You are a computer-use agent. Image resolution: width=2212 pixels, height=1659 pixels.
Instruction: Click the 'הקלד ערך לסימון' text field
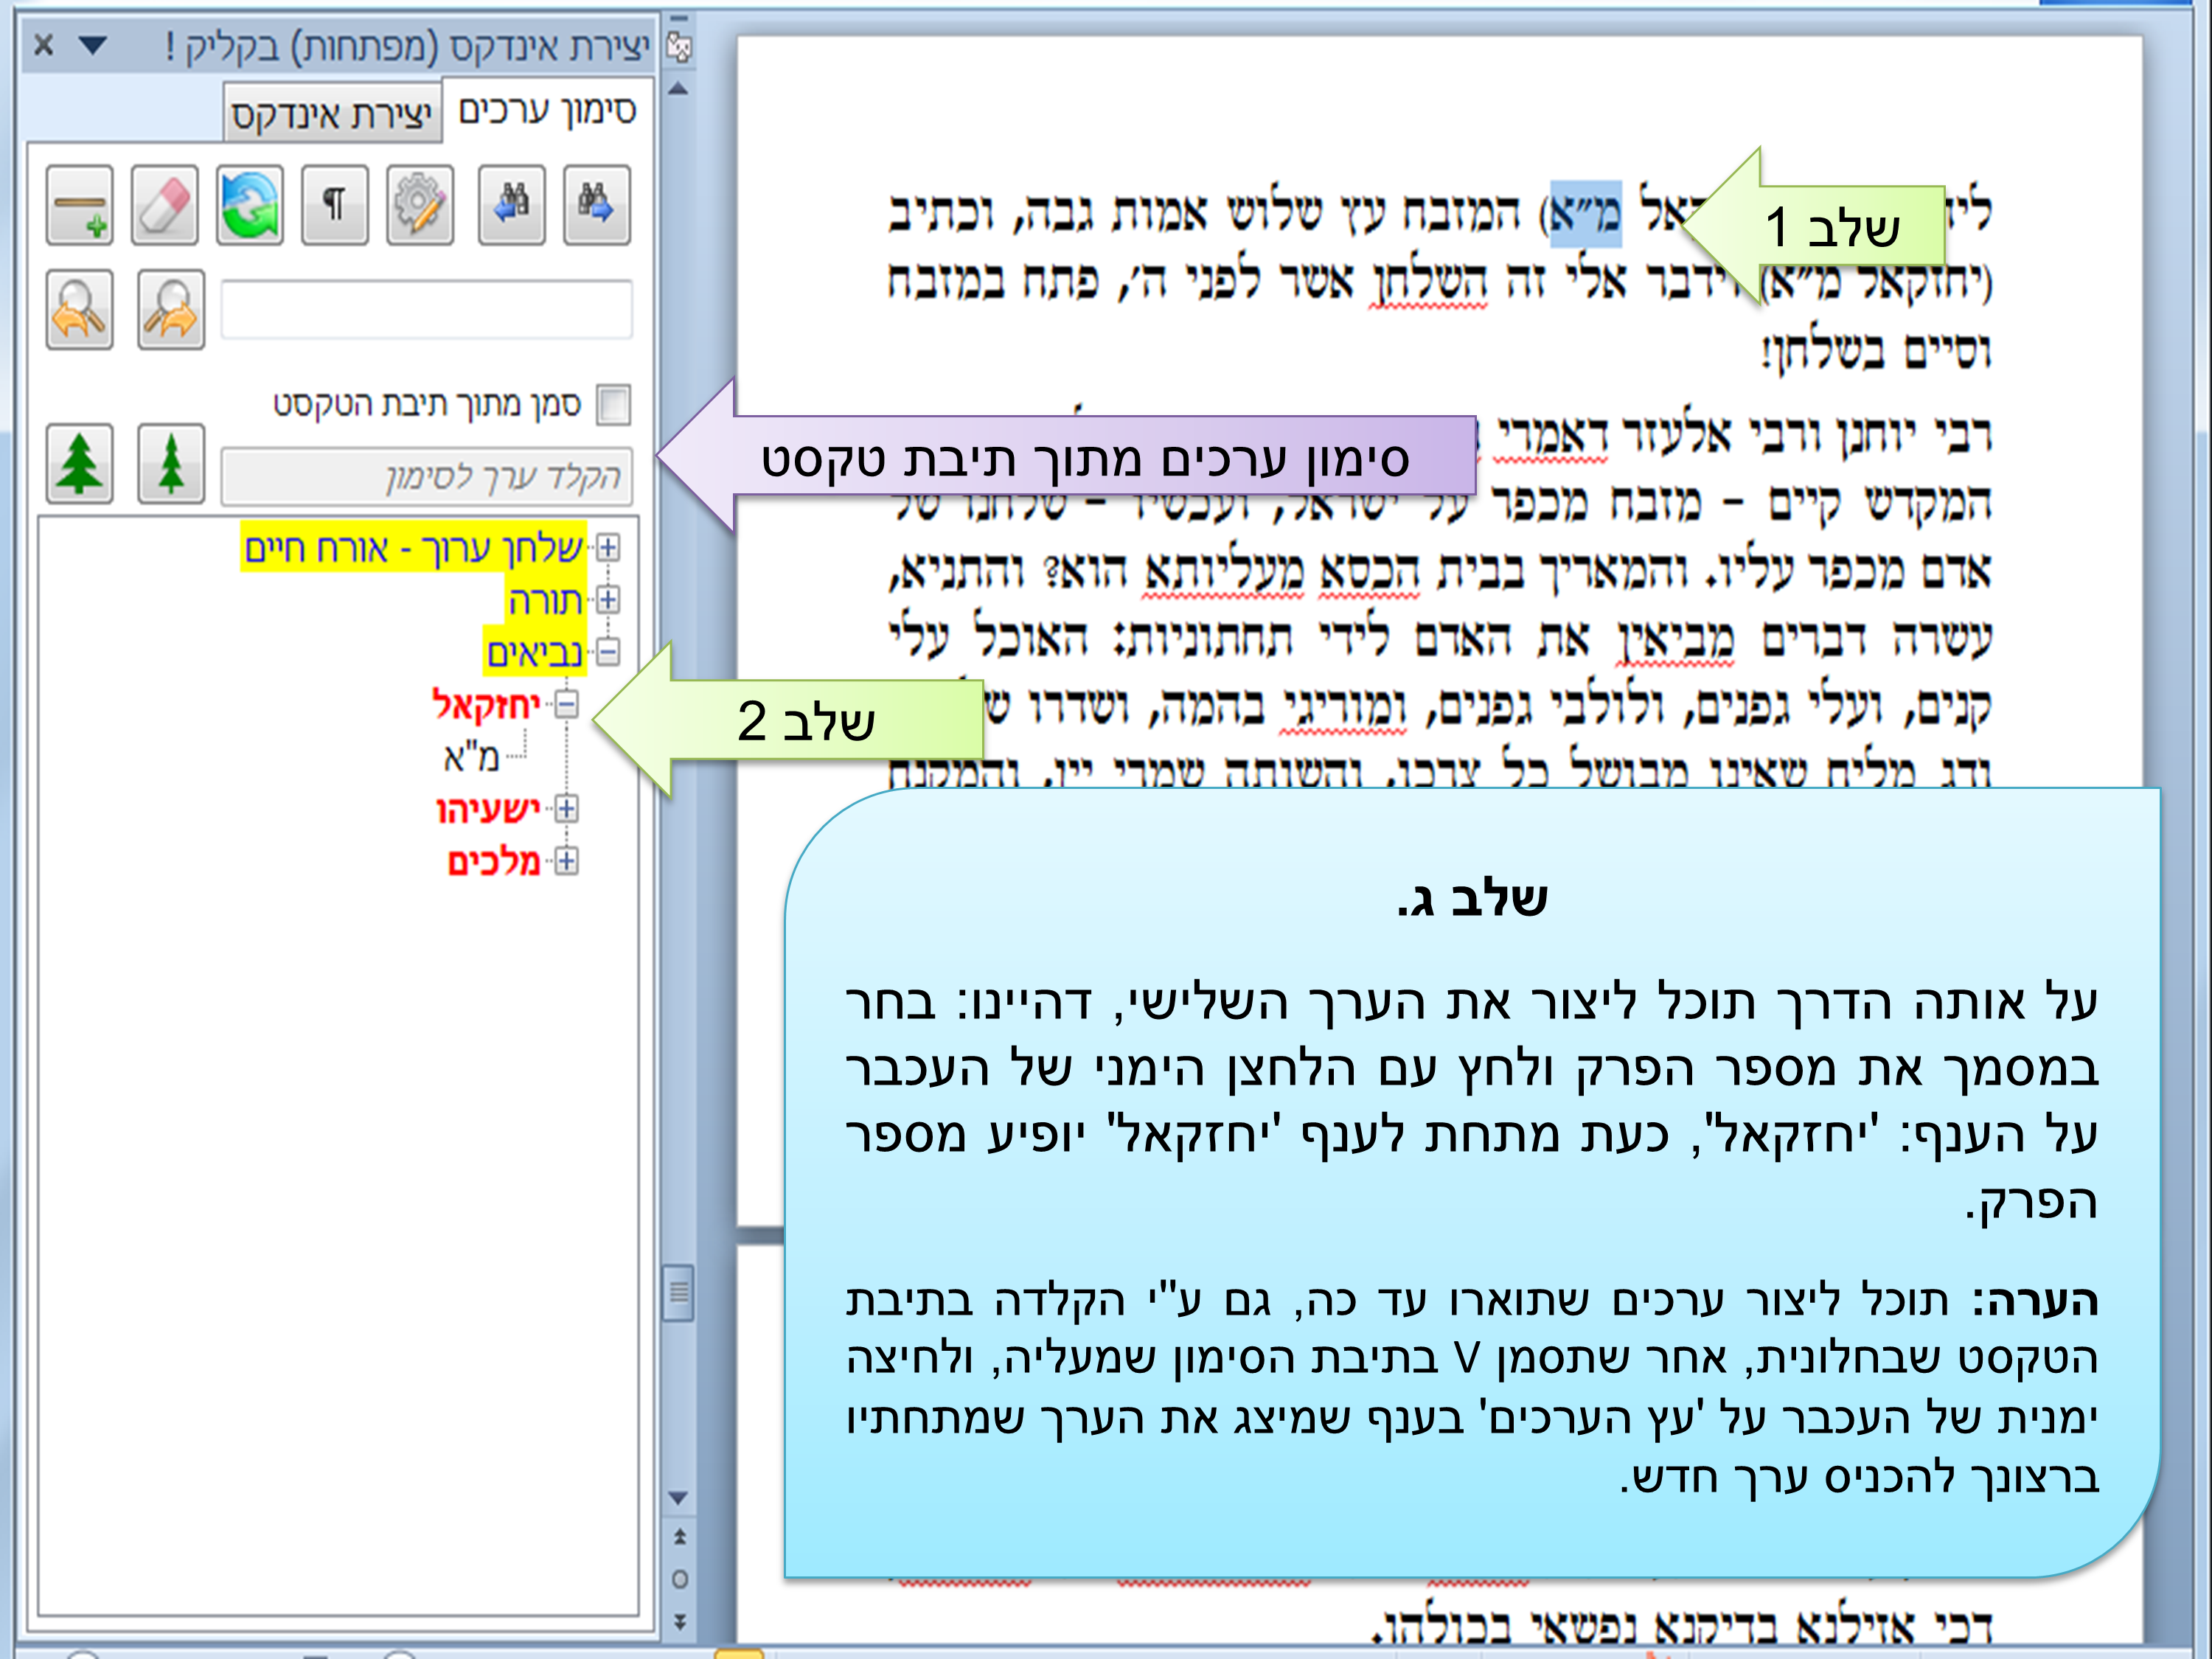coord(427,477)
